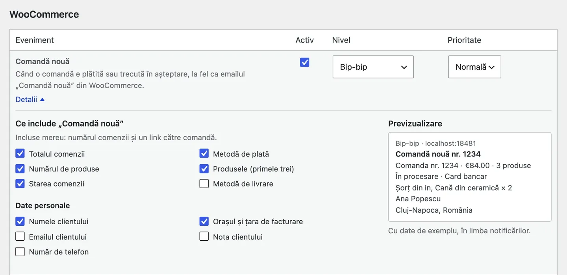Click Cu date de exemplu caption
Screen dimensions: 567x275
[x=460, y=231]
